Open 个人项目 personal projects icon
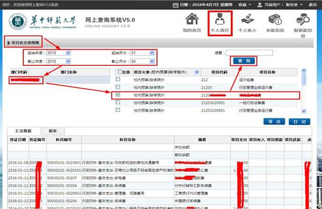 [220, 19]
